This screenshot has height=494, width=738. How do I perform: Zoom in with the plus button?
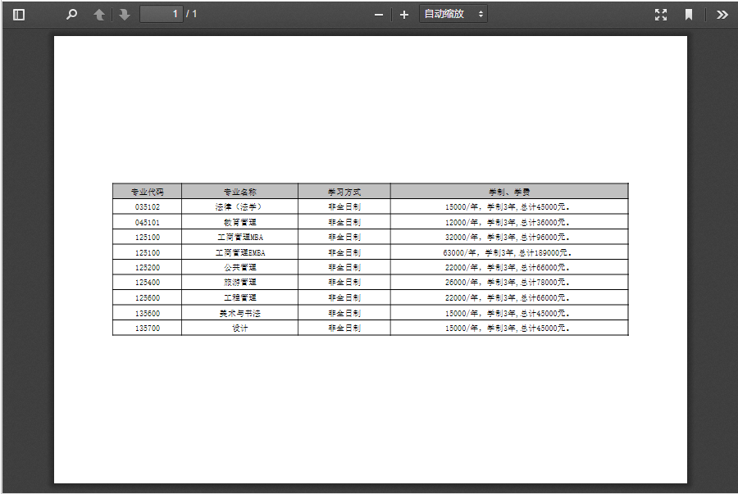click(x=404, y=15)
